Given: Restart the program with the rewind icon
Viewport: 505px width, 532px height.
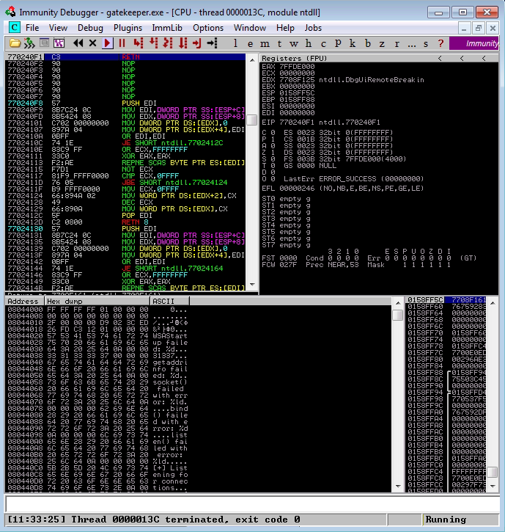Looking at the screenshot, I should pyautogui.click(x=78, y=43).
